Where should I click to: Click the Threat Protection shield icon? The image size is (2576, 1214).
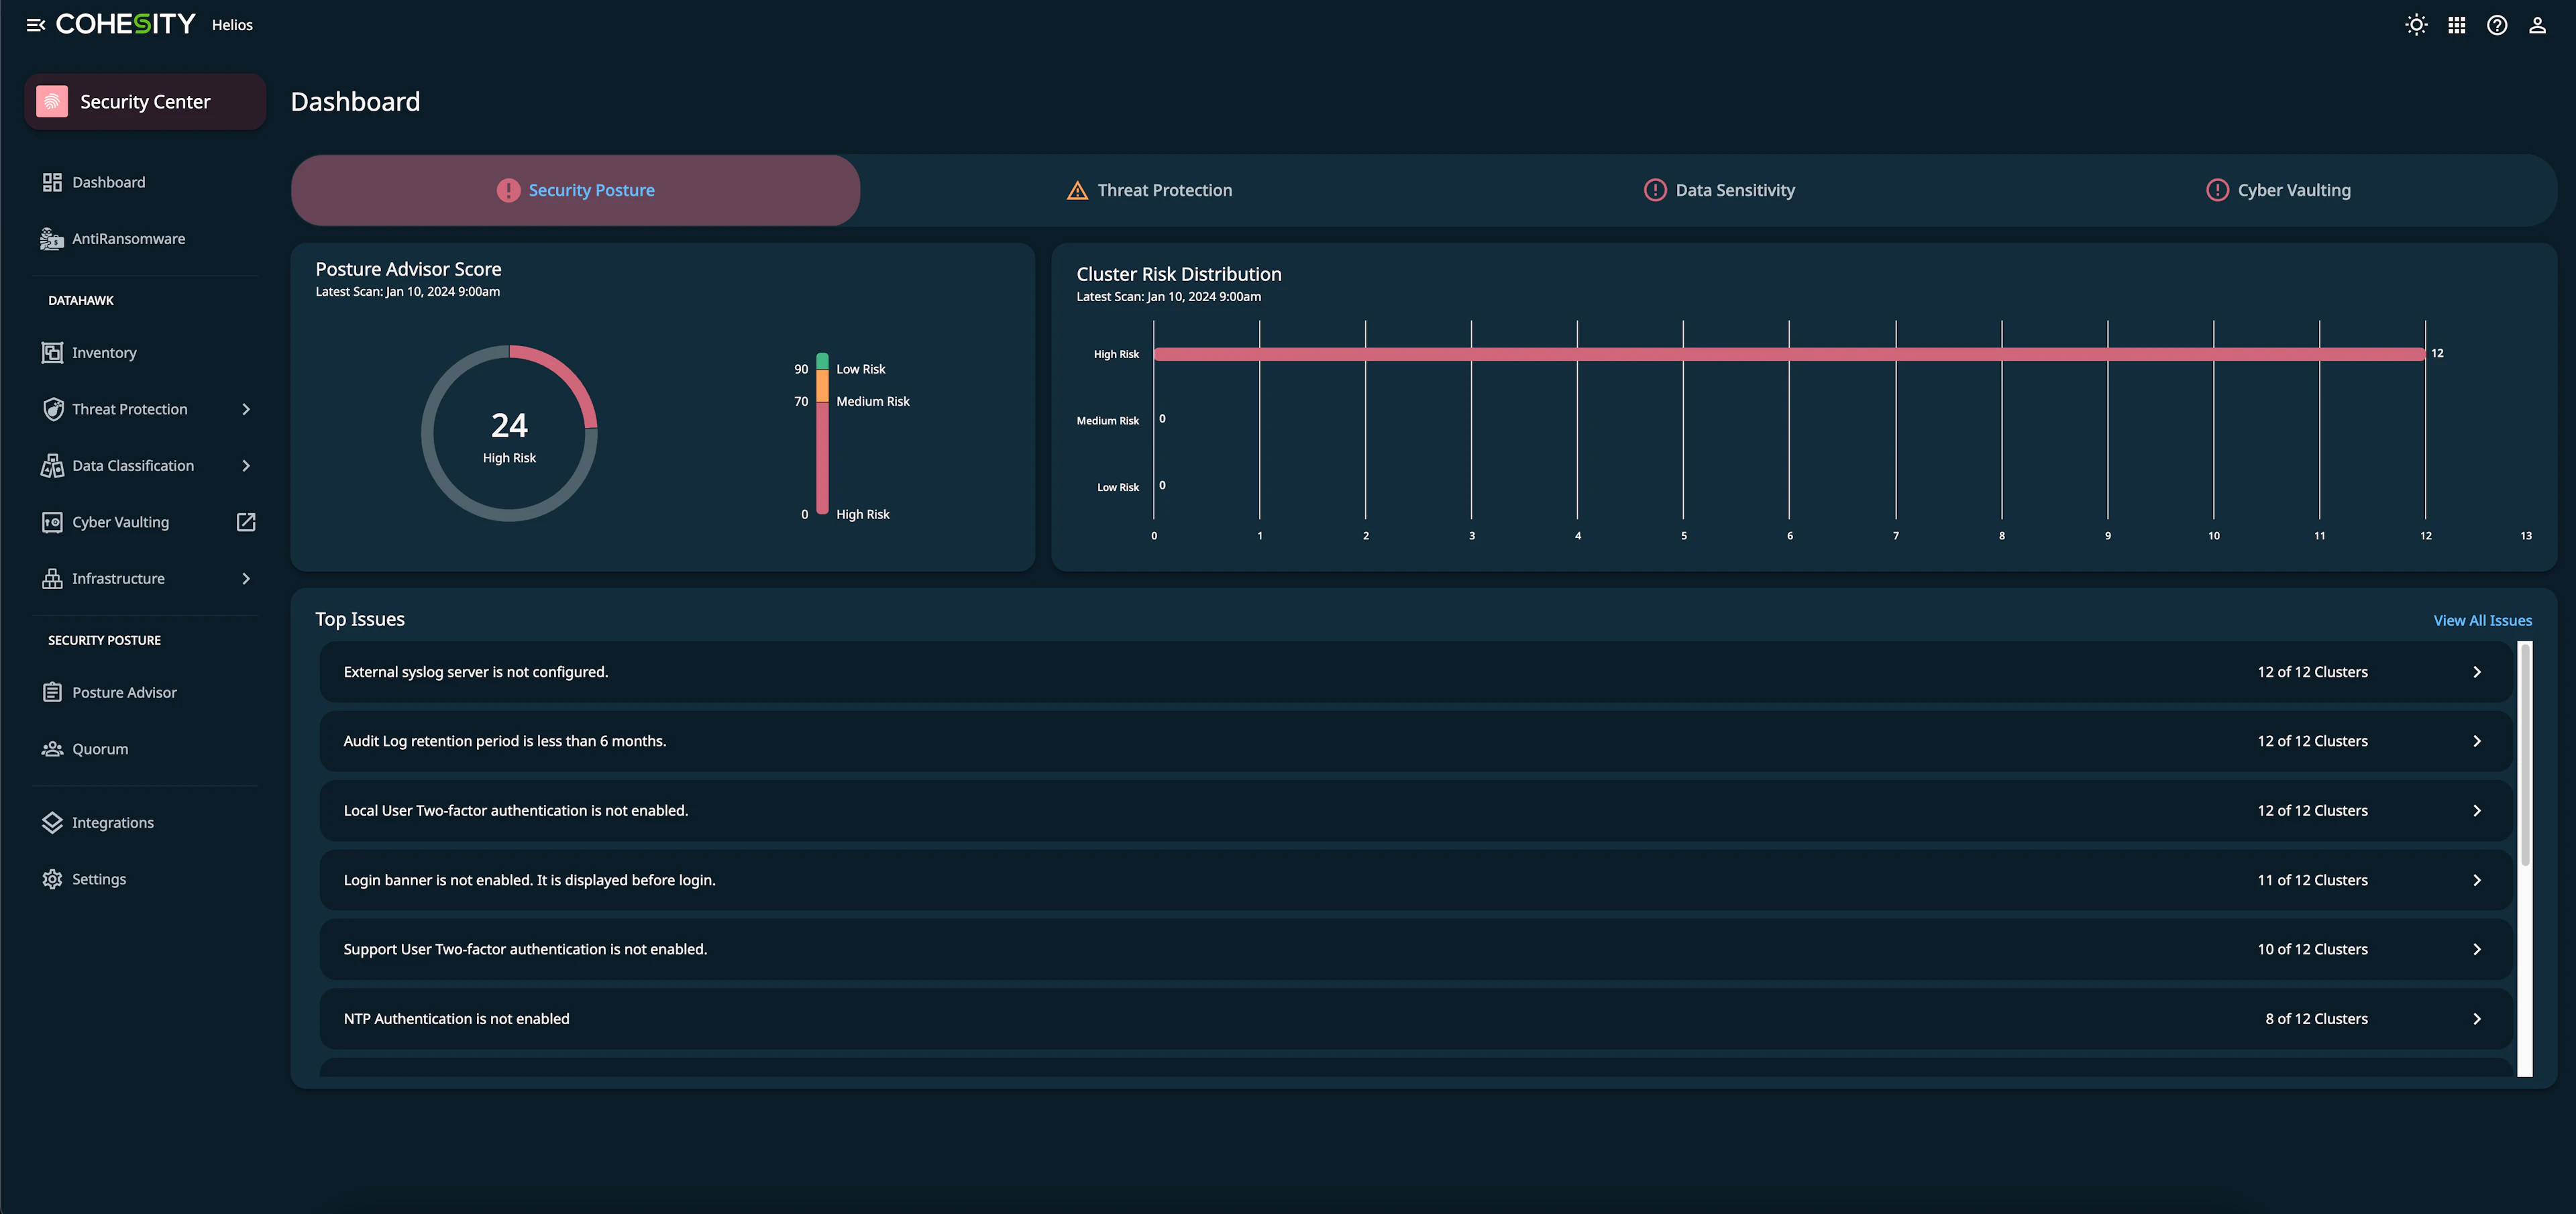coord(52,408)
